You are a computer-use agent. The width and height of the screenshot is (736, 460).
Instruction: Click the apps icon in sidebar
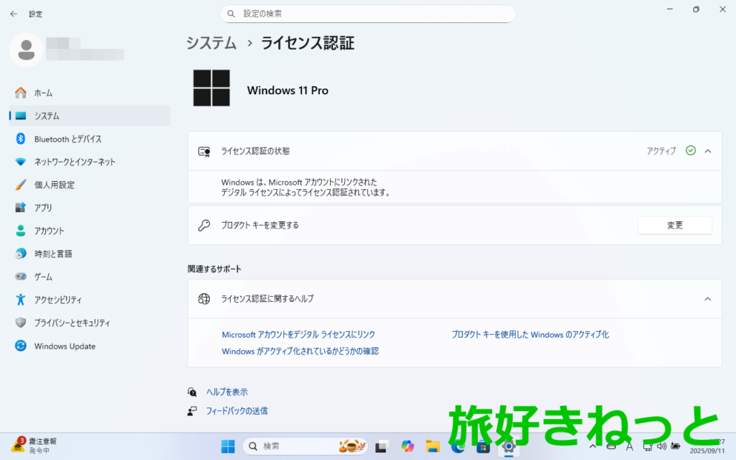[21, 208]
